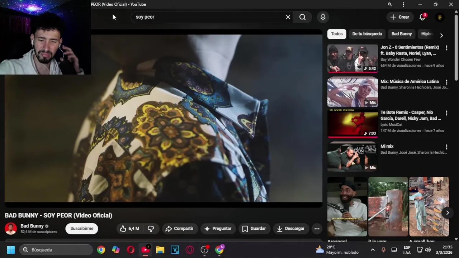The width and height of the screenshot is (459, 258).
Task: Click the Suscribirme button
Action: click(82, 229)
